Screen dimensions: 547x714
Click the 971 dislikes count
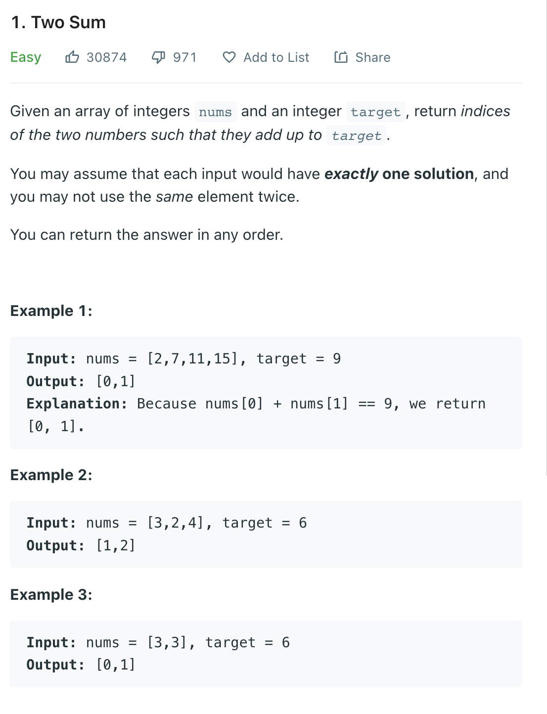click(185, 57)
